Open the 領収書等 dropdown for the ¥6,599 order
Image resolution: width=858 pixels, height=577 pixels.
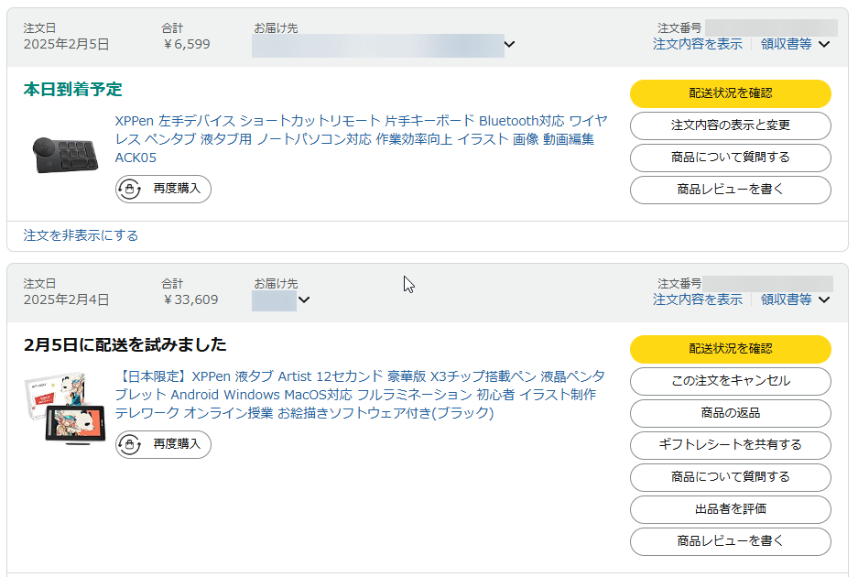pyautogui.click(x=795, y=44)
